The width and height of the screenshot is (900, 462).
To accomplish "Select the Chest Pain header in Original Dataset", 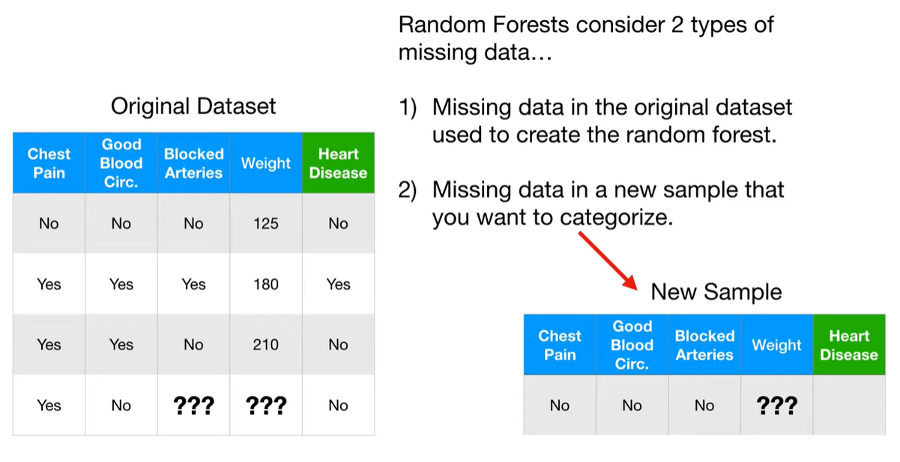I will [x=49, y=163].
